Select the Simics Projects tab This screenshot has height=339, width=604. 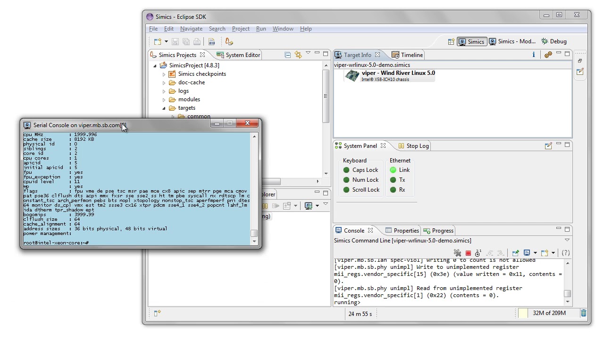177,55
